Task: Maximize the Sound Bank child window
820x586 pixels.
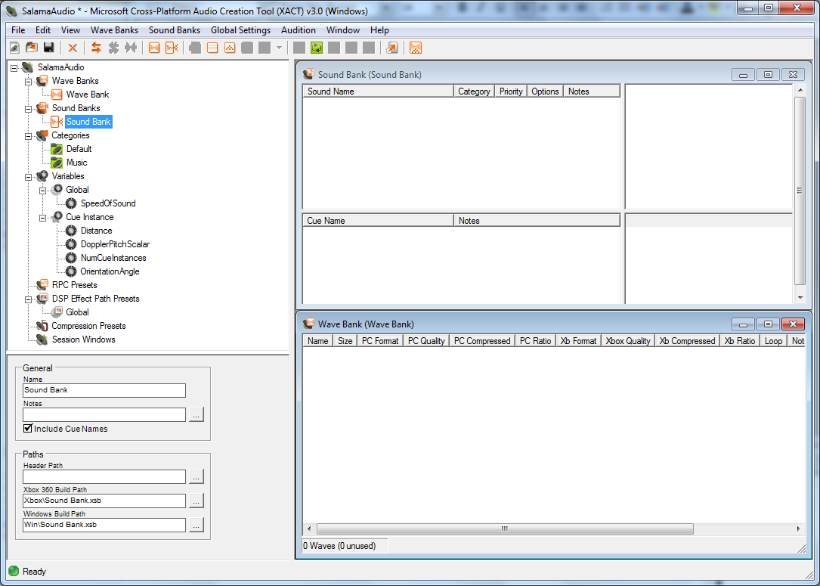Action: (768, 74)
